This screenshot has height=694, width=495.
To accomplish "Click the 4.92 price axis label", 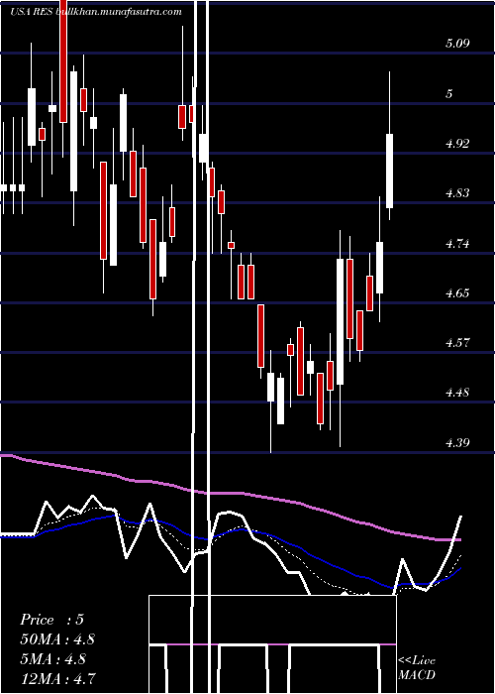I will (x=457, y=144).
